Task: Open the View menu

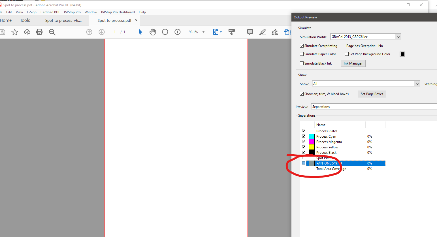Action: [x=19, y=12]
